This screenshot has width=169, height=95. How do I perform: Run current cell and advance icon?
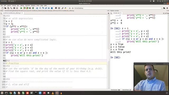pyautogui.click(x=27, y=8)
